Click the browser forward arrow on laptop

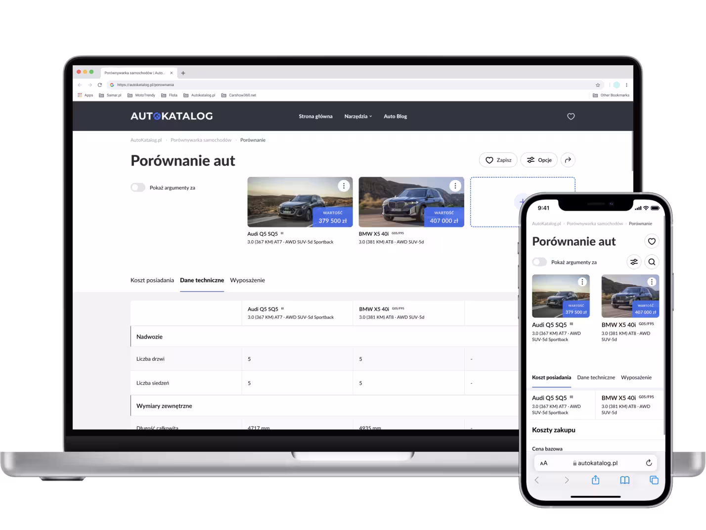[90, 85]
